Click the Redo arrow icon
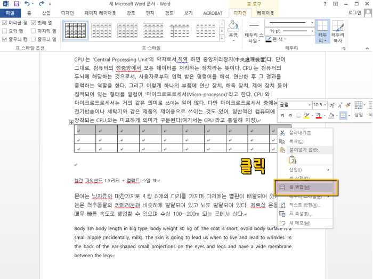The width and height of the screenshot is (373, 279). 42,4
